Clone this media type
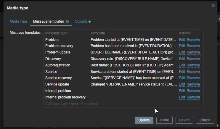Screen dimensions: 220x129 (x=164, y=120)
